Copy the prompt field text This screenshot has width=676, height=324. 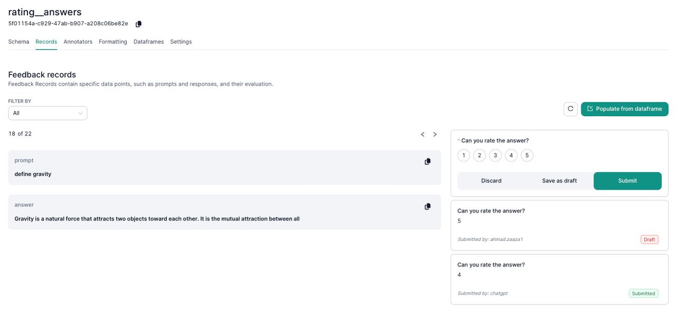click(x=428, y=161)
